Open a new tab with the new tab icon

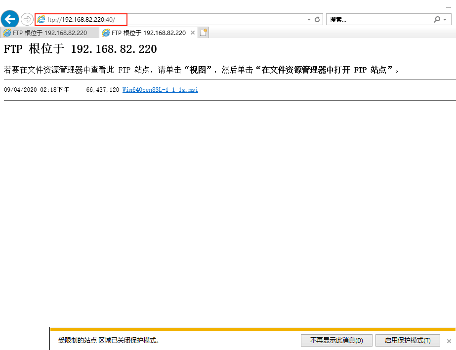203,32
